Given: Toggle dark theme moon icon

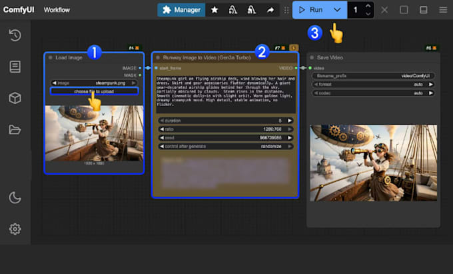Looking at the screenshot, I should click(15, 198).
